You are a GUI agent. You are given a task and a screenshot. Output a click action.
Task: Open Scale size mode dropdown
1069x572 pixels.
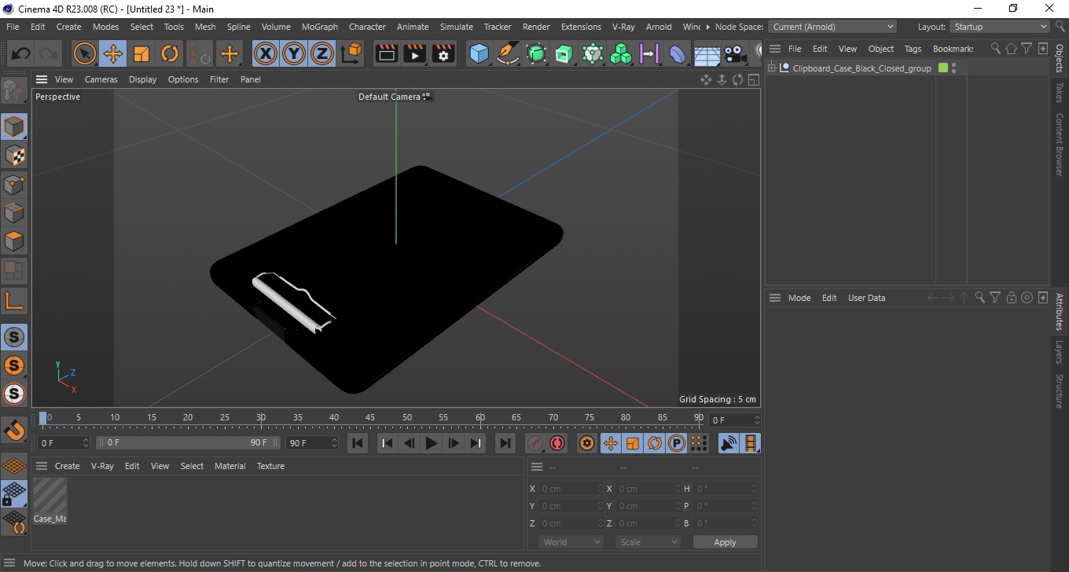tap(648, 542)
